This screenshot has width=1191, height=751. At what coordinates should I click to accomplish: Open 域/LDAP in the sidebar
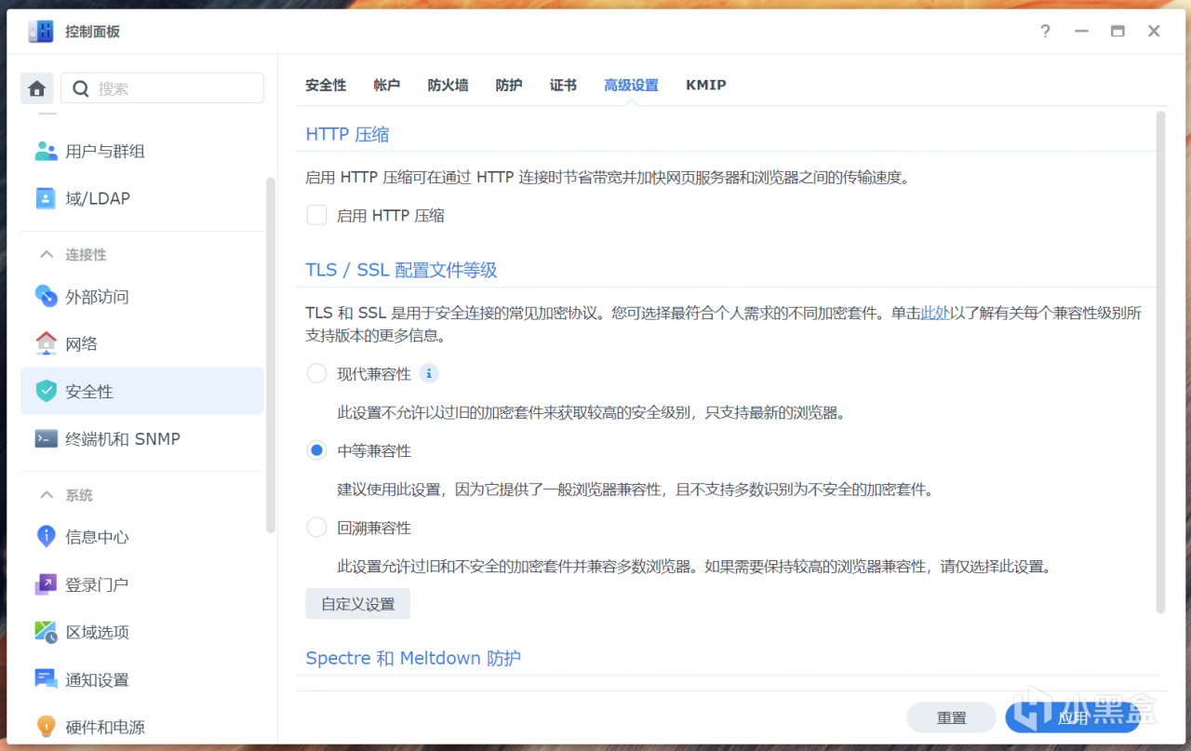(142, 198)
